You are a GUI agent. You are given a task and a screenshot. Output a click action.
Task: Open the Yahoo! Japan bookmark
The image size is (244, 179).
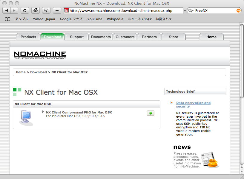[44, 19]
